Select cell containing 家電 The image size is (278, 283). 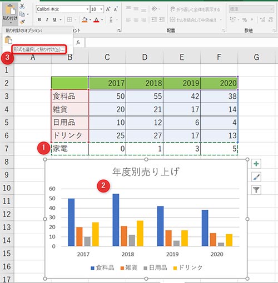pos(70,149)
